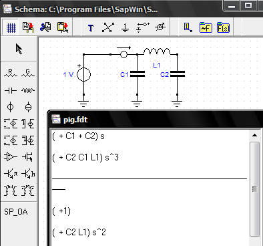The image size is (263, 246).
Task: Select the C1 capacitor in schematic
Action: (138, 74)
